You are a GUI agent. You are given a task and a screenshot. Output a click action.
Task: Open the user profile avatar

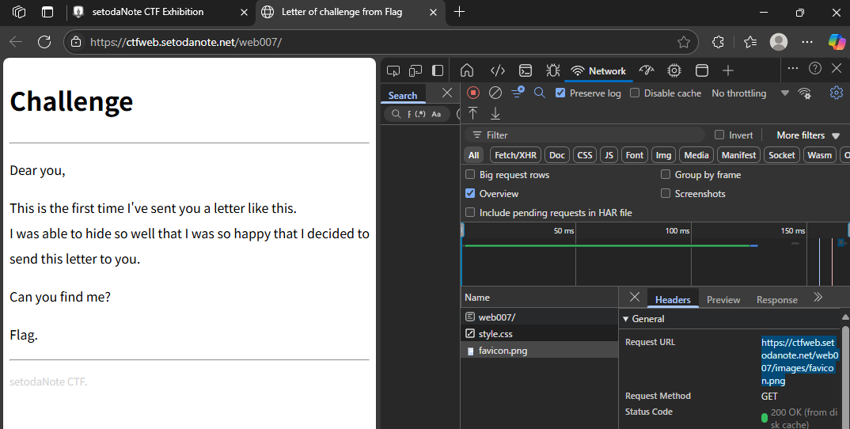(x=779, y=42)
